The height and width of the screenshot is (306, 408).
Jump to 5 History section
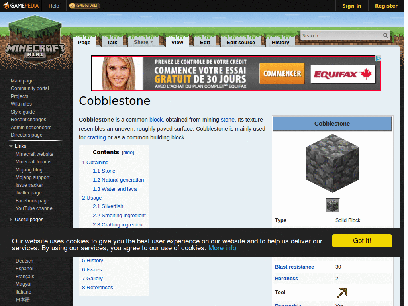pyautogui.click(x=92, y=261)
